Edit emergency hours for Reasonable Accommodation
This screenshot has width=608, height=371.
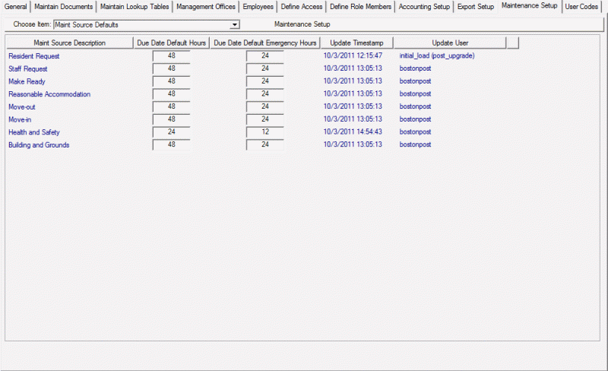(264, 94)
